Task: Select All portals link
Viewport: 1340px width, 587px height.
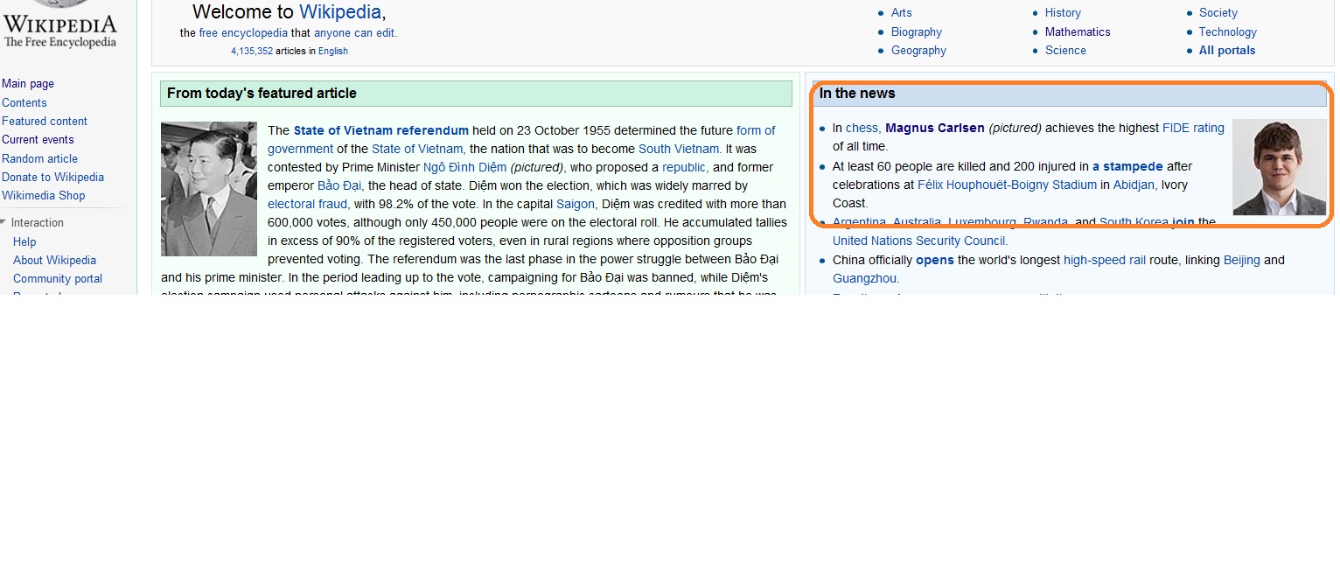Action: tap(1226, 51)
